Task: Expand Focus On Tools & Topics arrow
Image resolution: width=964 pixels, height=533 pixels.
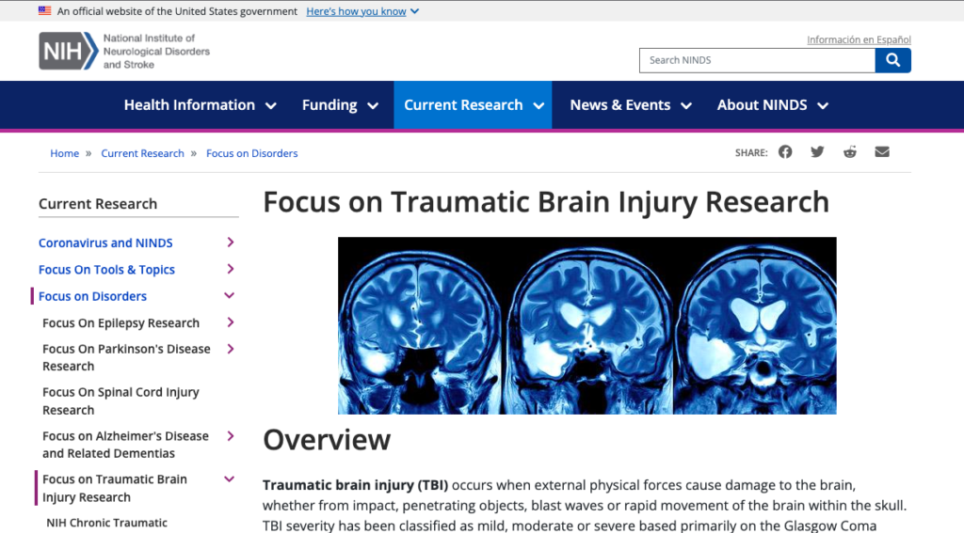Action: click(231, 269)
